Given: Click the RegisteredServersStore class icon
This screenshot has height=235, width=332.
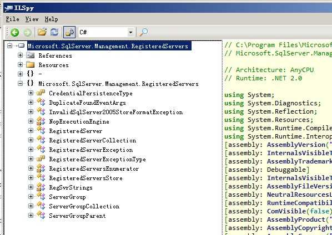Looking at the screenshot, I should click(x=41, y=177).
